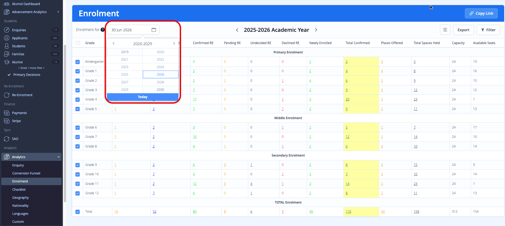Open the calendar icon in date field
Viewport: 505px width, 226px height.
[x=154, y=30]
